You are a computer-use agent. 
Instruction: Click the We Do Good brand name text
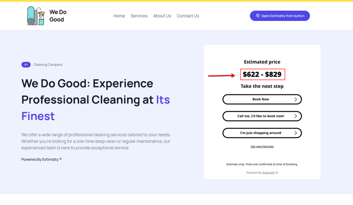click(58, 16)
